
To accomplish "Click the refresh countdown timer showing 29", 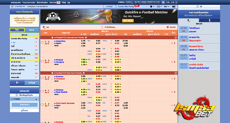I will point(199,6).
